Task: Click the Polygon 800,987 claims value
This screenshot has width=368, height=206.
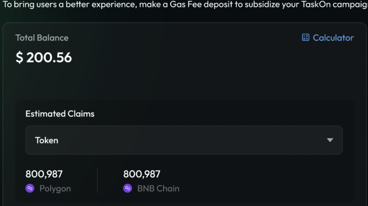Action: point(44,174)
